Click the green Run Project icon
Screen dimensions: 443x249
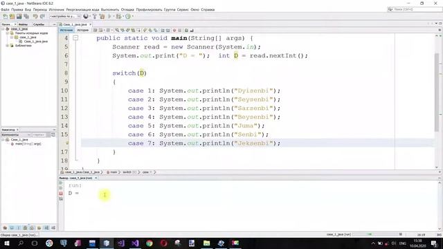(109, 17)
